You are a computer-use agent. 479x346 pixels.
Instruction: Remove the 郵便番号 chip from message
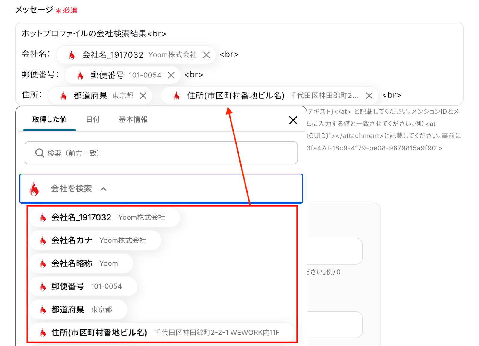[171, 75]
